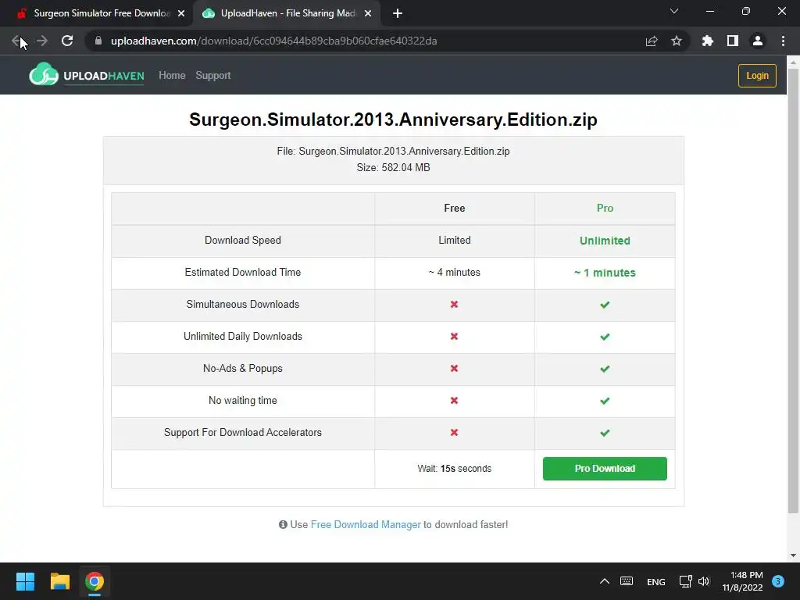
Task: Go to the Home nav link
Action: (172, 76)
